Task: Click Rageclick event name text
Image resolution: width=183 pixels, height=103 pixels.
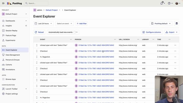Action: [x=46, y=57]
